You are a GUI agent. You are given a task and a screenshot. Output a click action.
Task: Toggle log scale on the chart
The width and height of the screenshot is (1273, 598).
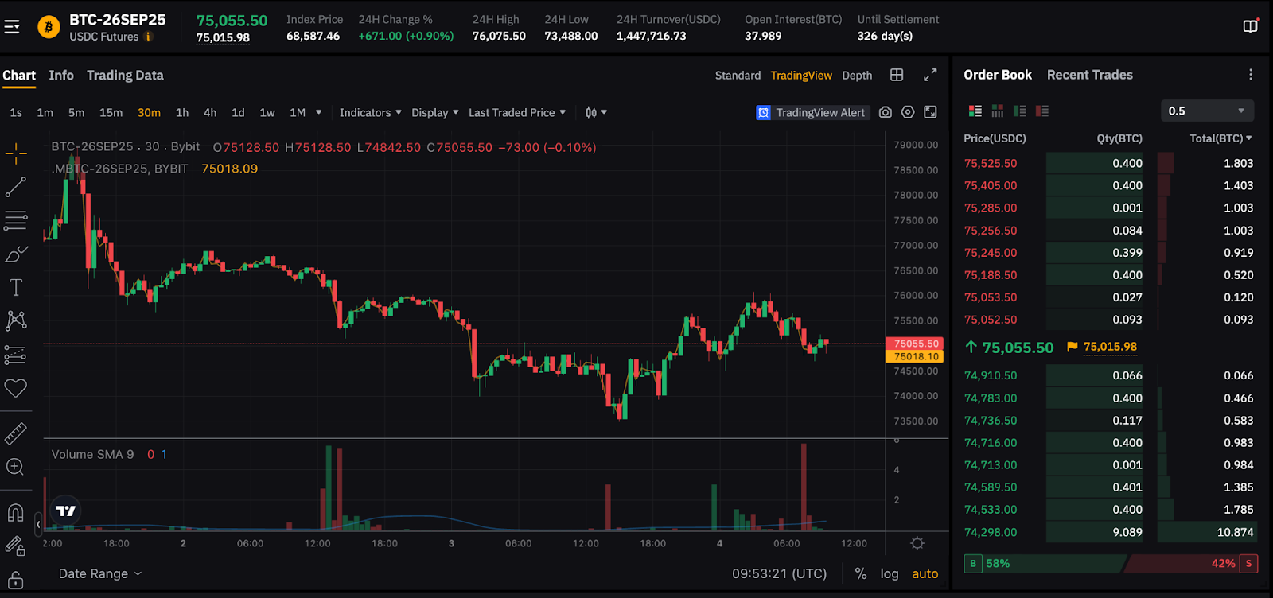(890, 573)
